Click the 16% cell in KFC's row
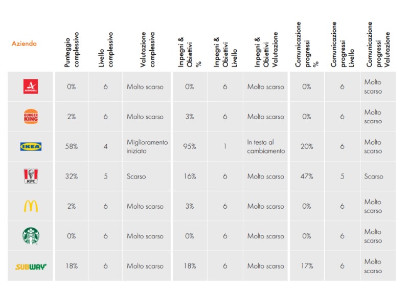This screenshot has height=307, width=409. (190, 177)
